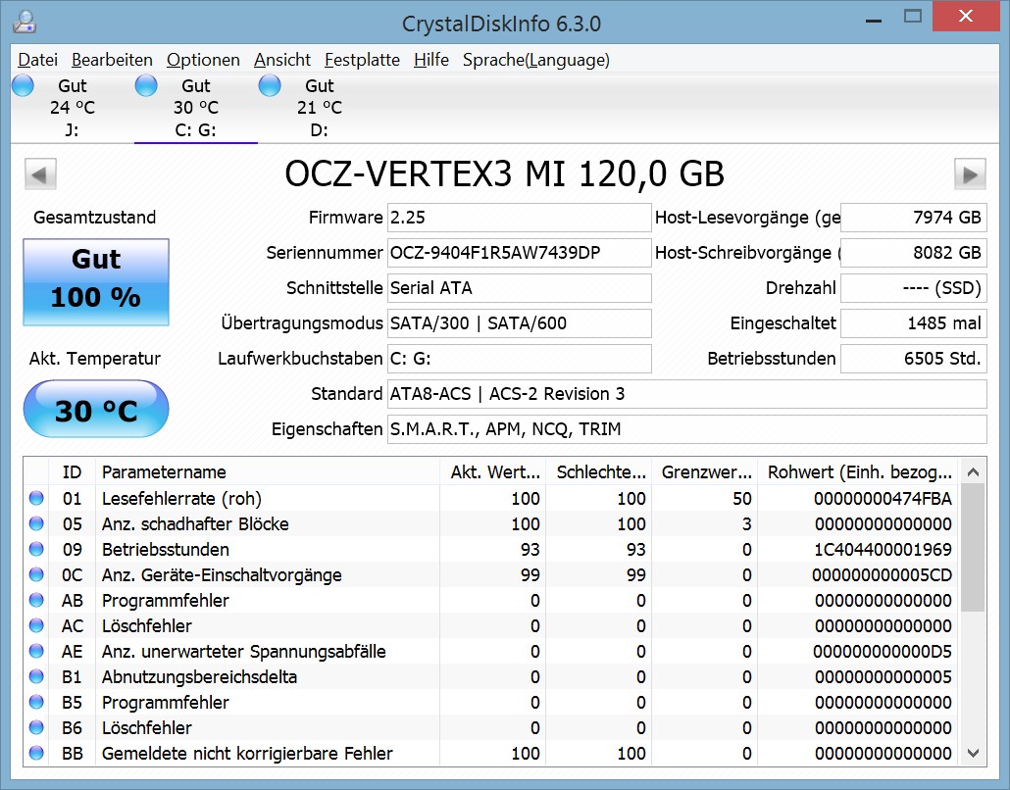Image resolution: width=1010 pixels, height=790 pixels.
Task: Click the Gut 100 % health status button
Action: click(96, 282)
